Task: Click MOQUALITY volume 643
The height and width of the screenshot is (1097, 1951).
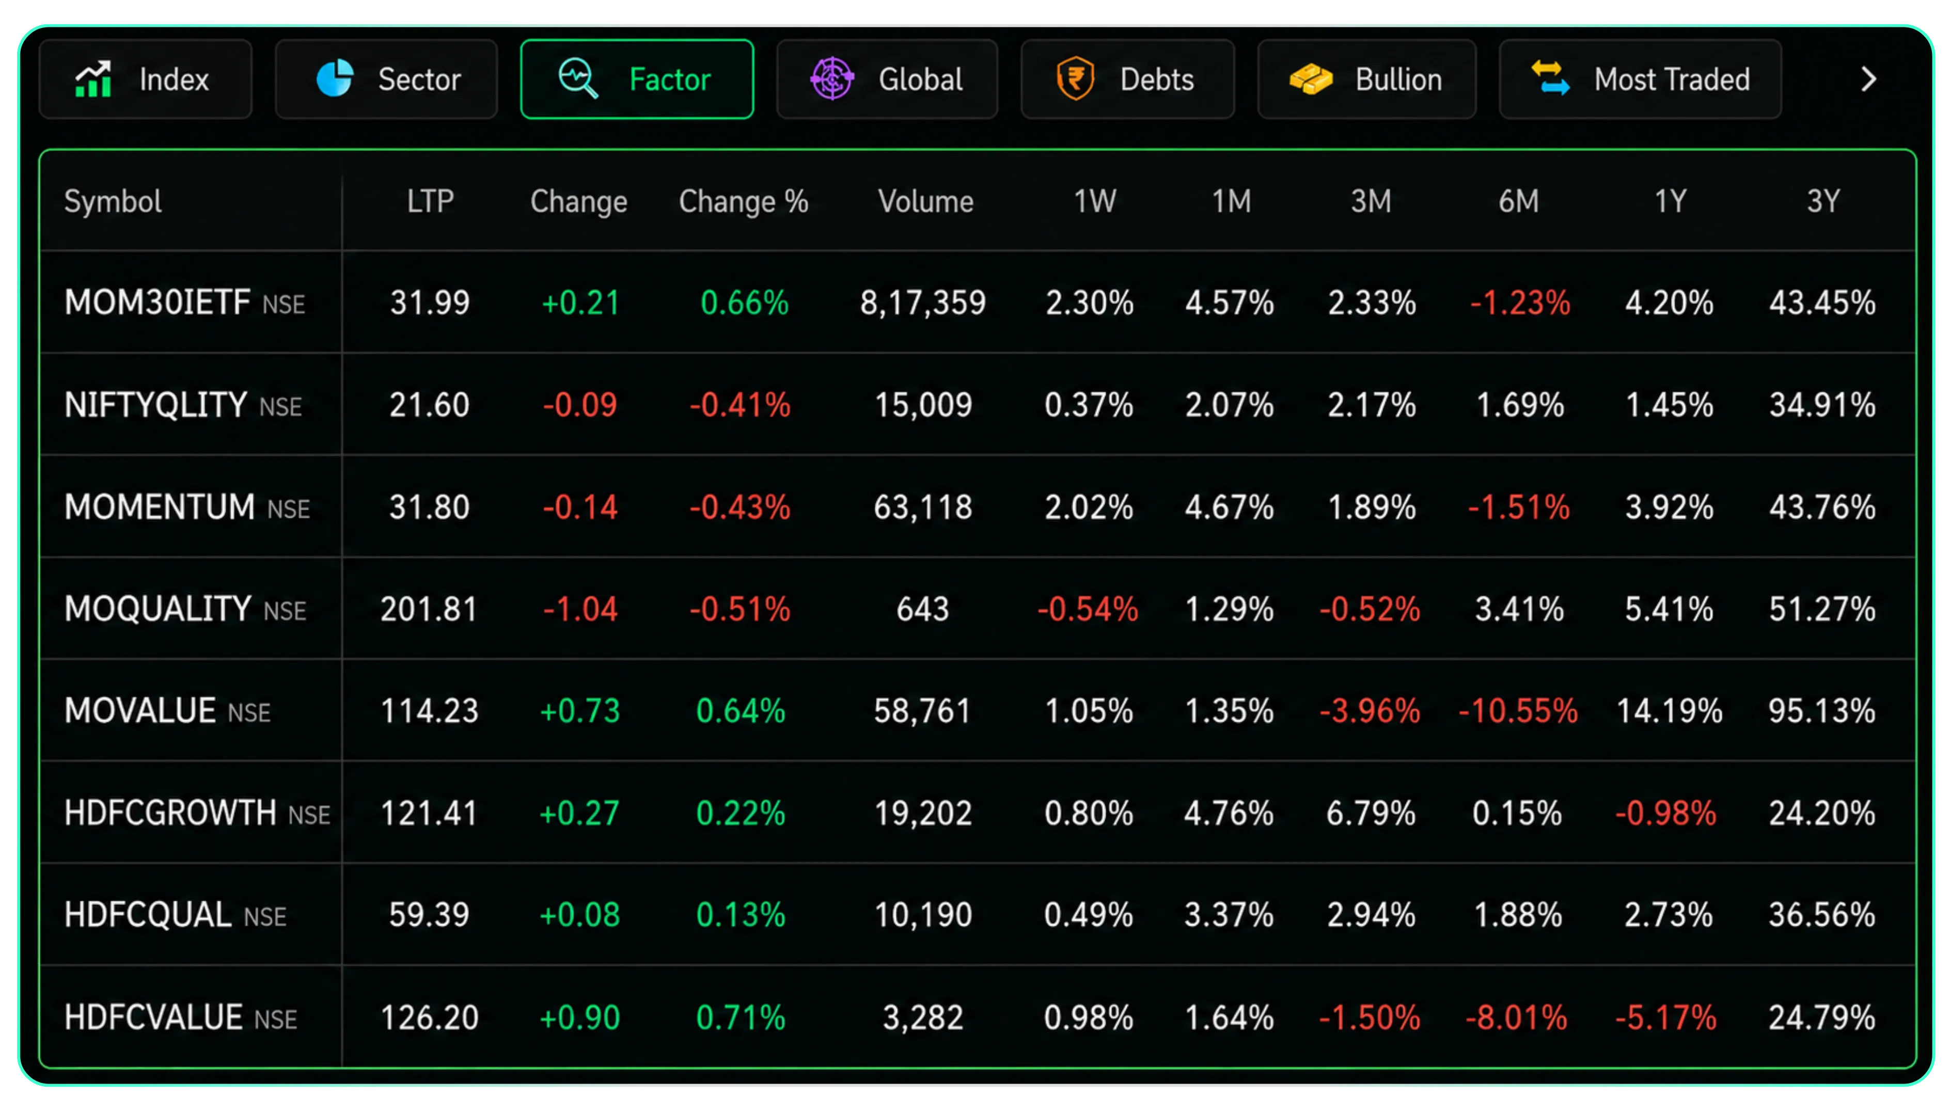Action: pos(923,610)
